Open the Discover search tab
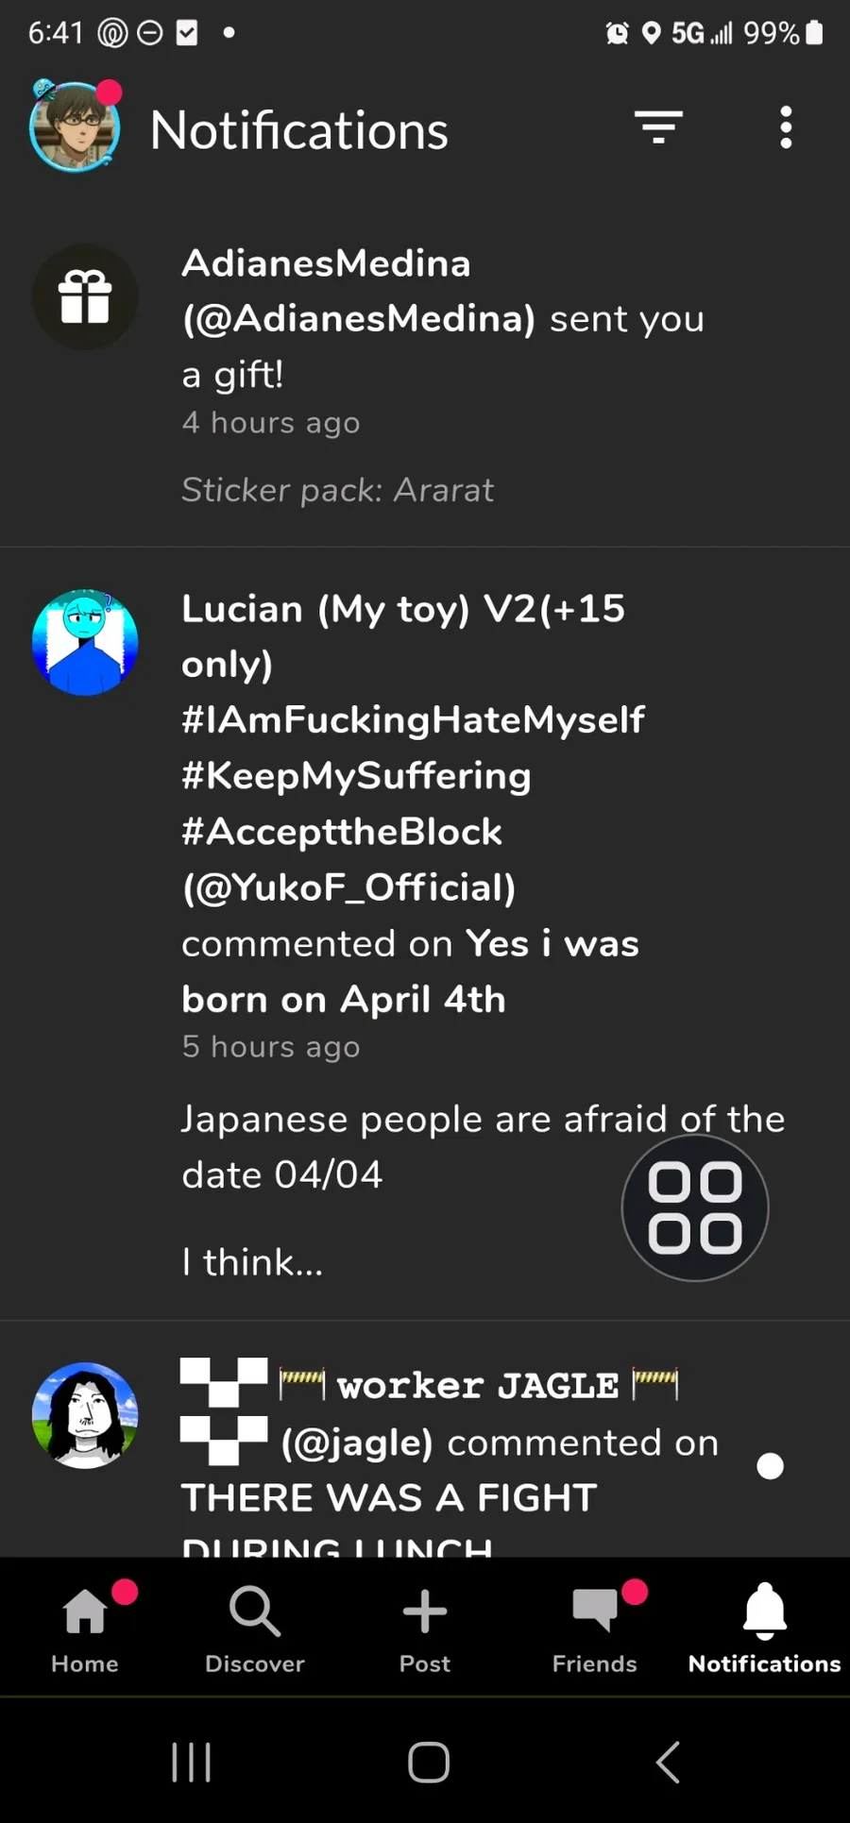The height and width of the screenshot is (1823, 850). click(x=255, y=1627)
